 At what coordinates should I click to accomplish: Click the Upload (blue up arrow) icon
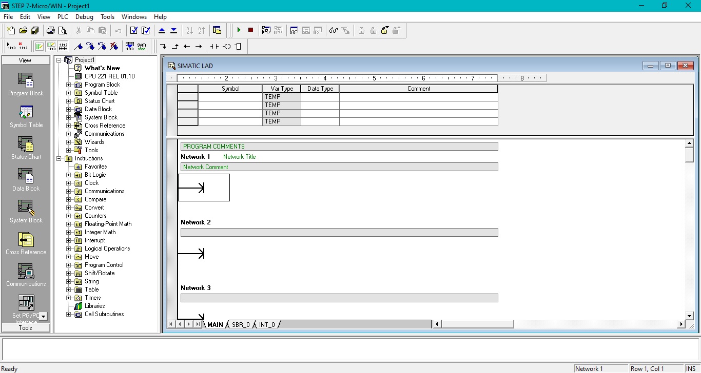coord(162,30)
